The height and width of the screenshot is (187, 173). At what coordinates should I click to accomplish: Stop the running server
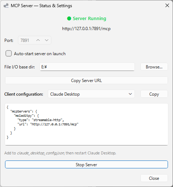pyautogui.click(x=86, y=164)
